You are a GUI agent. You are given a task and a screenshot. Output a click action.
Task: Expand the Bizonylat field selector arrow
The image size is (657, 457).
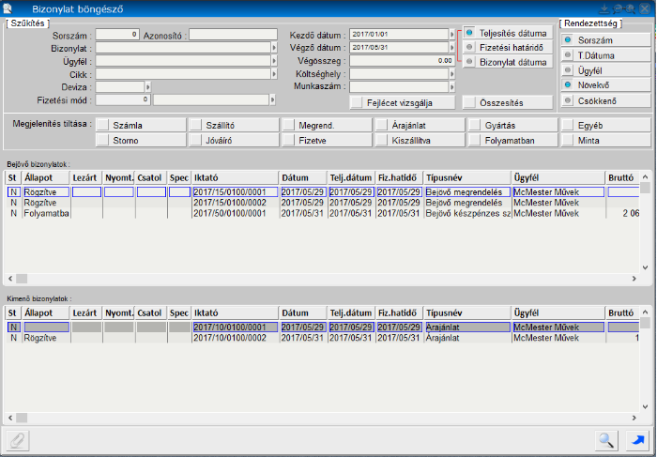click(x=273, y=47)
